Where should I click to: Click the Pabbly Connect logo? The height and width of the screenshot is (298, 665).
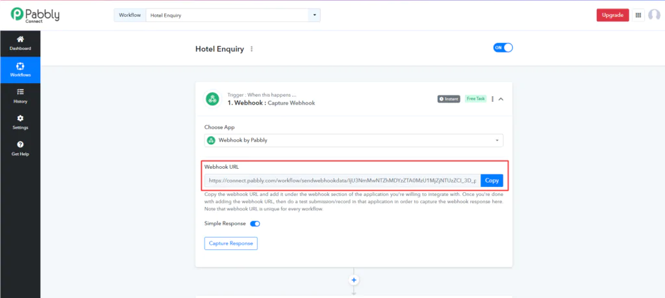pos(35,15)
